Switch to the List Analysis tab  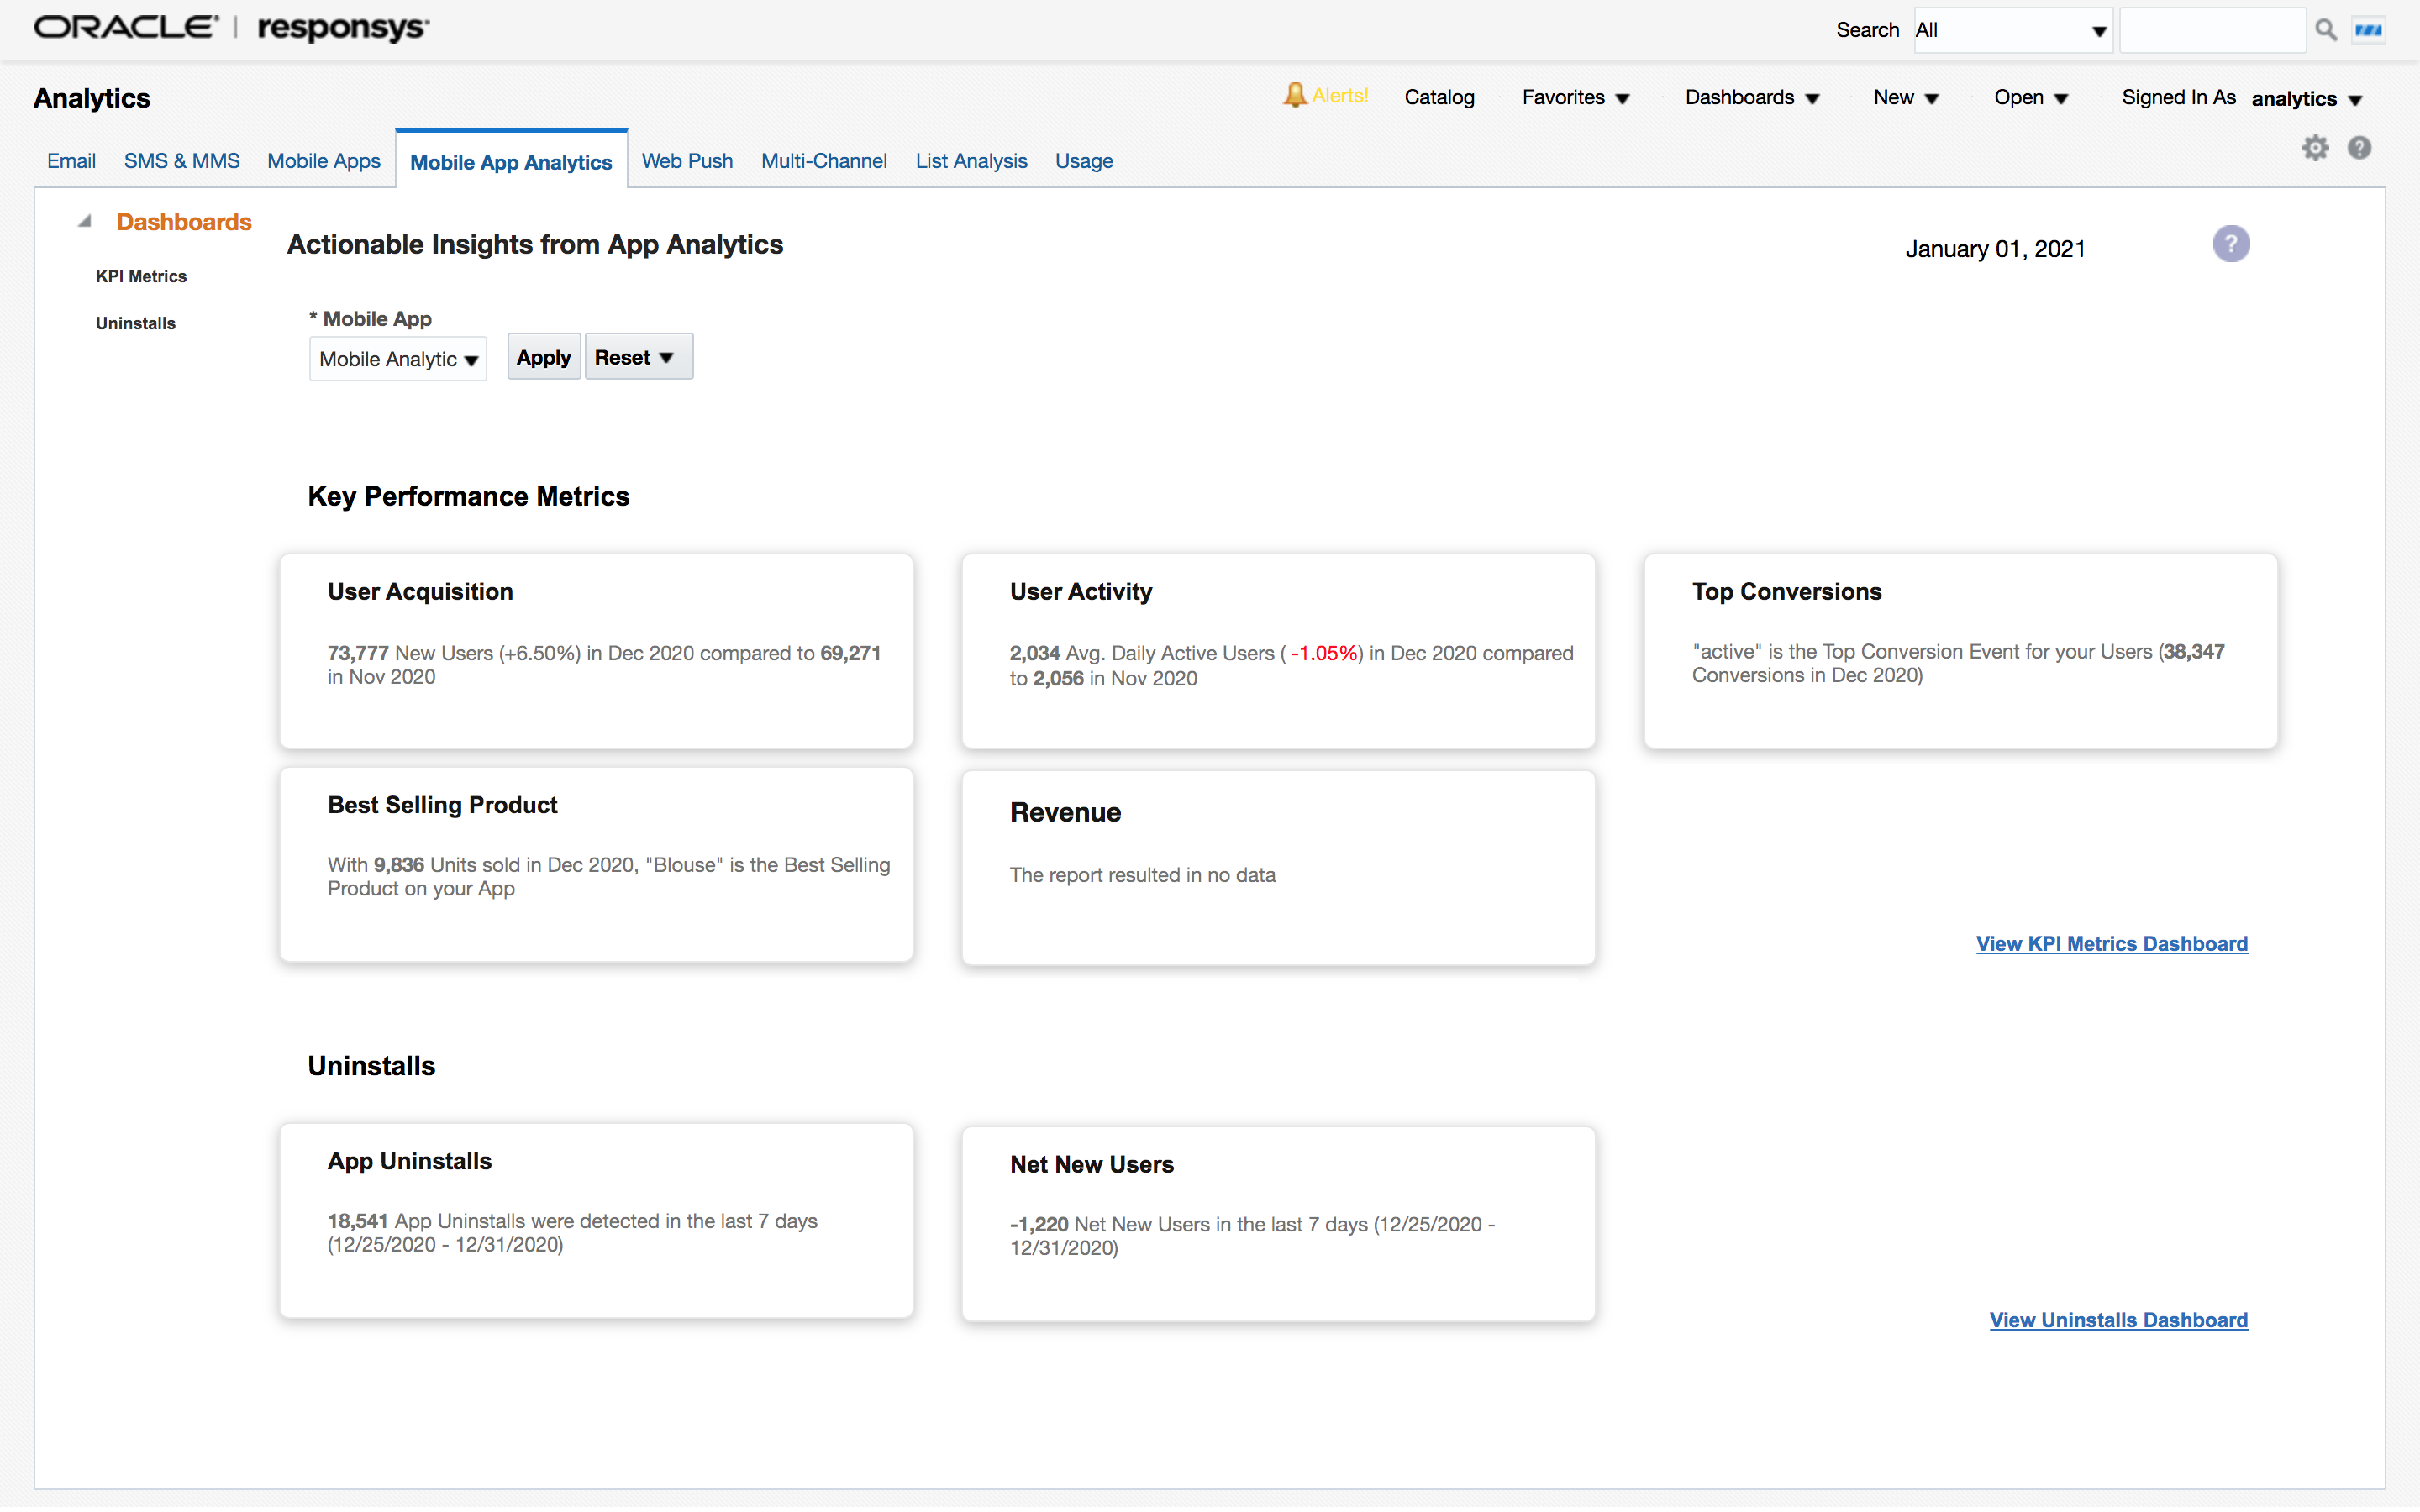(x=971, y=161)
